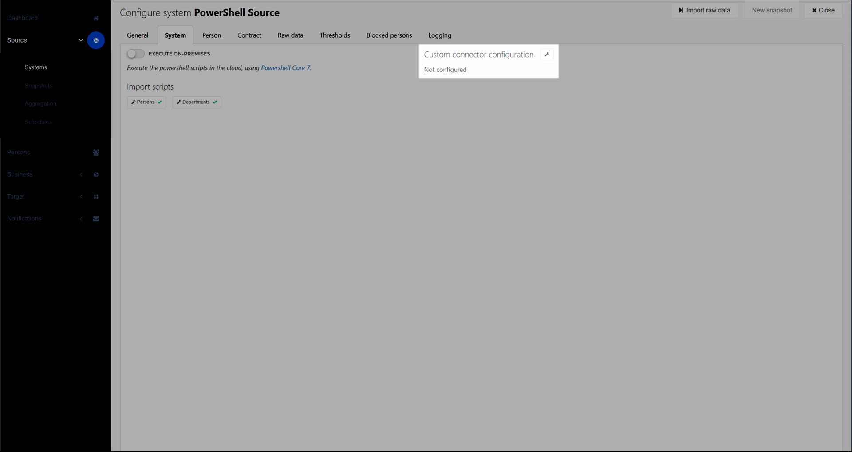Image resolution: width=852 pixels, height=452 pixels.
Task: Click the Dashboard home icon
Action: point(96,18)
